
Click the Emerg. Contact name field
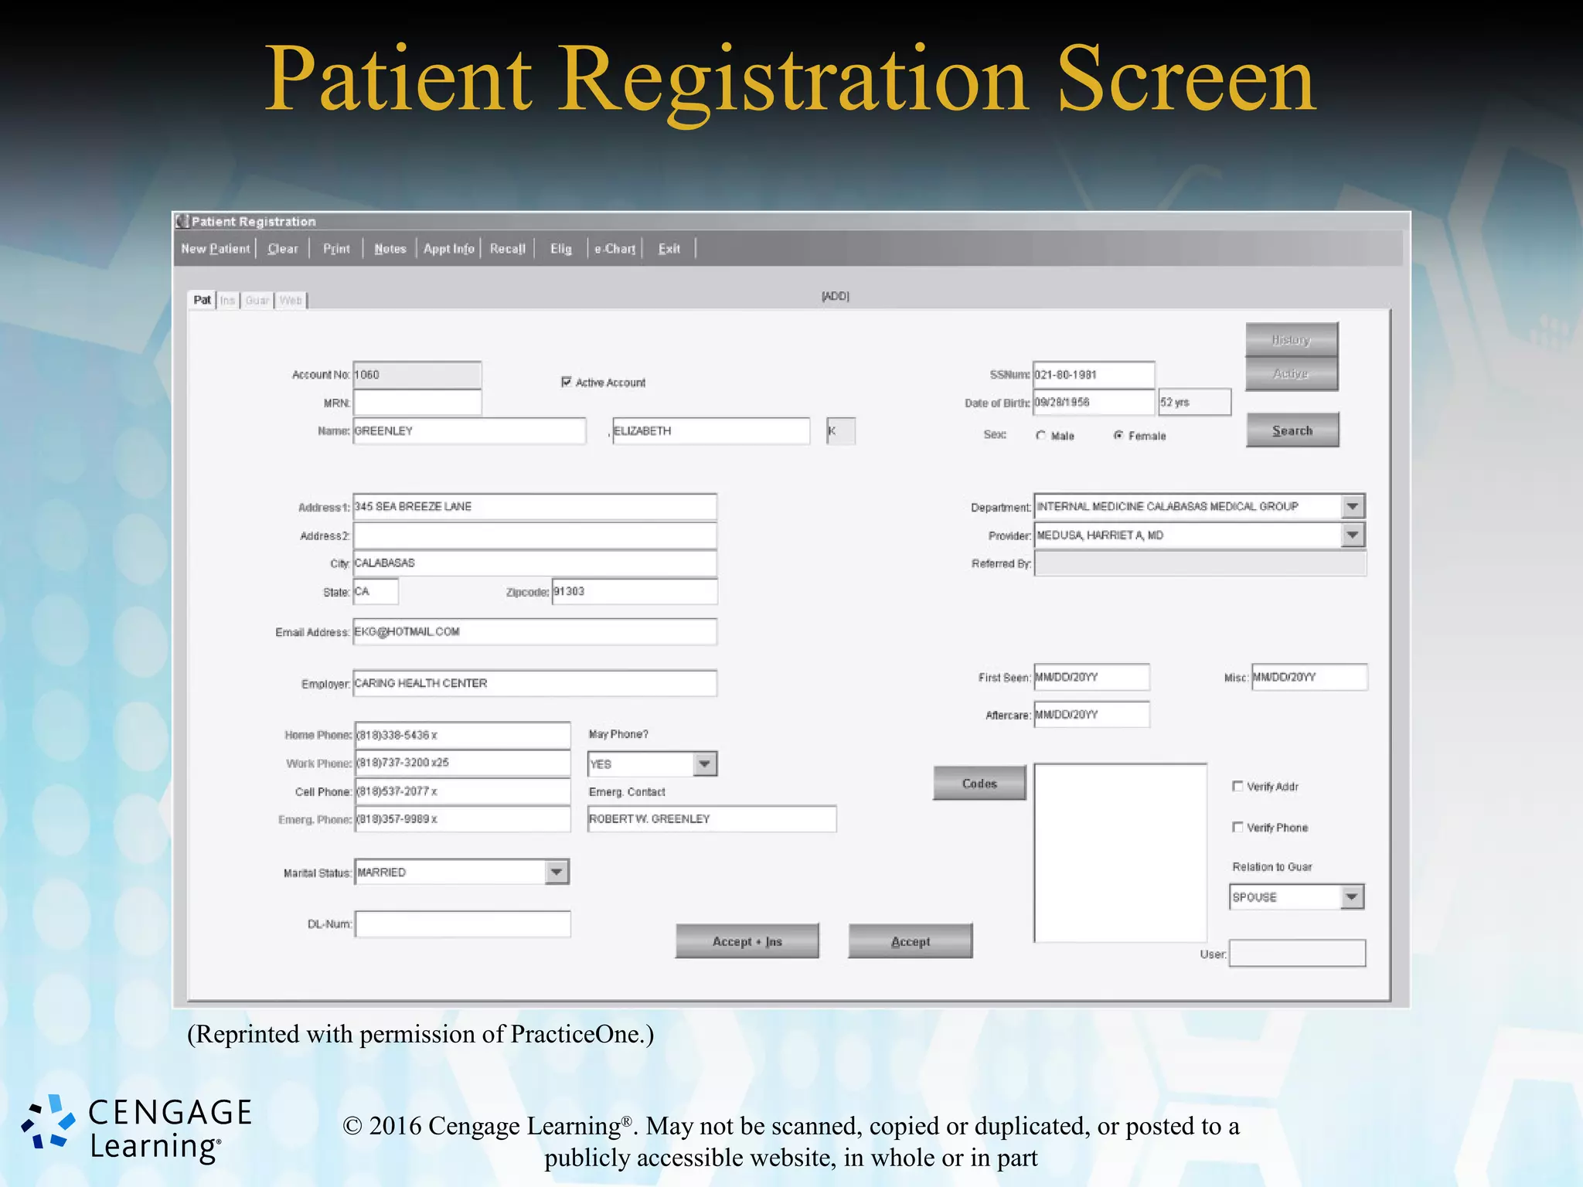click(x=712, y=819)
